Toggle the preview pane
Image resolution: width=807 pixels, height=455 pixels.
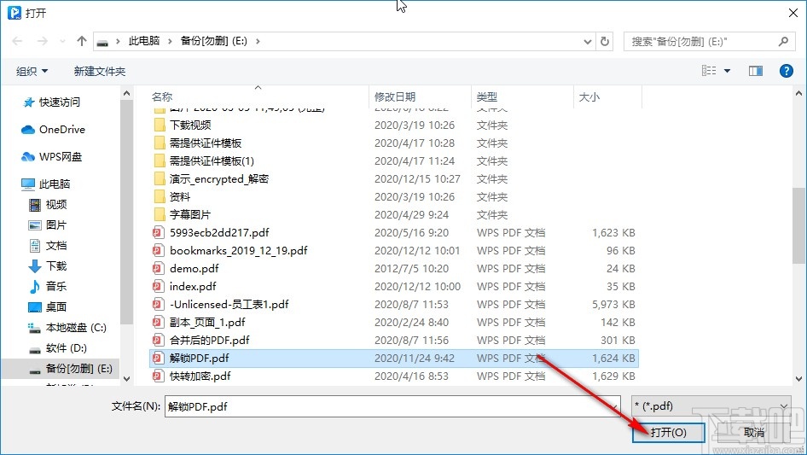pyautogui.click(x=756, y=71)
